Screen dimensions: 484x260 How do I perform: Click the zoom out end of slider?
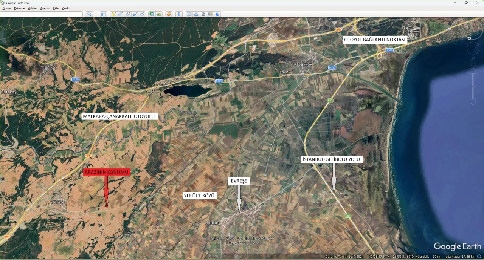pyautogui.click(x=473, y=102)
